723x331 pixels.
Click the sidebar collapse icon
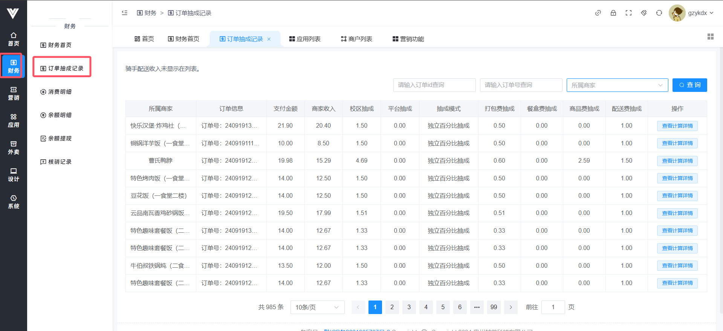pos(125,13)
